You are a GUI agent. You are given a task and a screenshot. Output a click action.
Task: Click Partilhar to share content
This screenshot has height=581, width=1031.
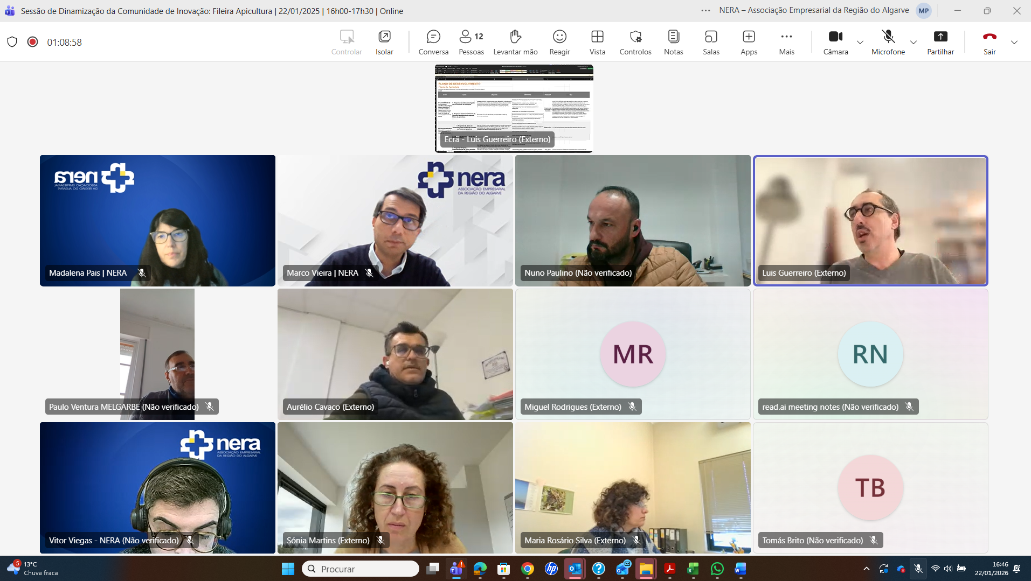click(x=940, y=42)
